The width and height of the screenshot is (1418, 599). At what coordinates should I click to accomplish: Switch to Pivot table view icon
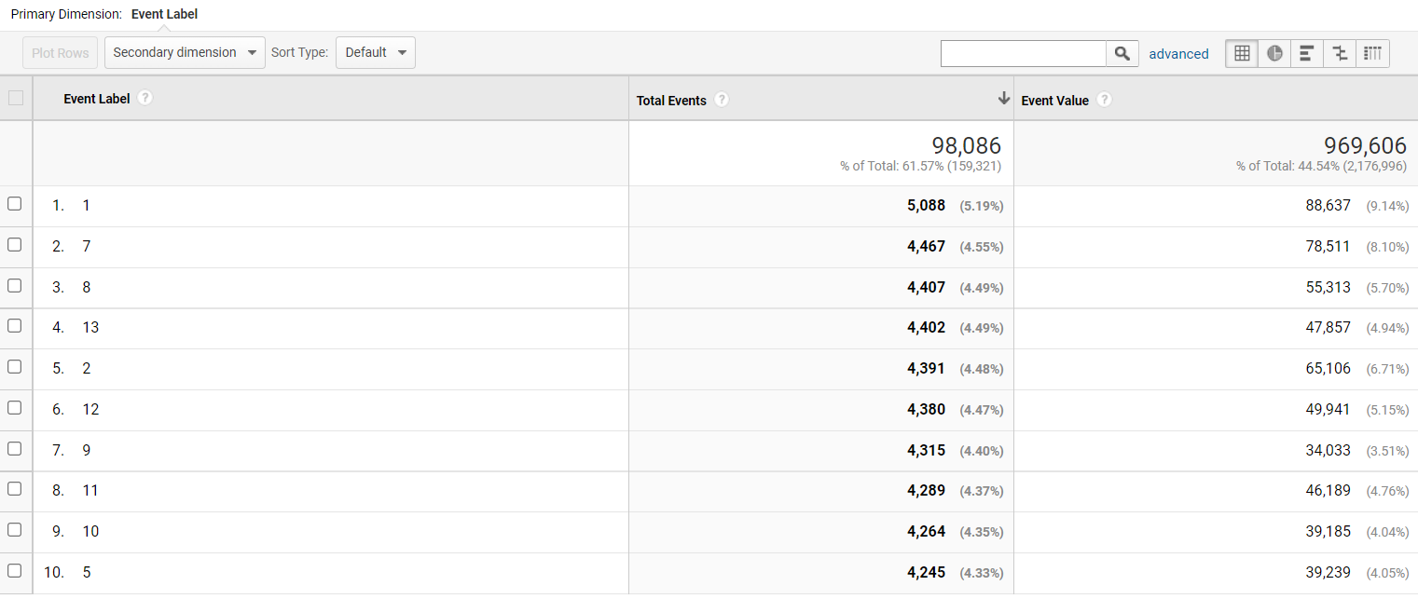pyautogui.click(x=1373, y=53)
